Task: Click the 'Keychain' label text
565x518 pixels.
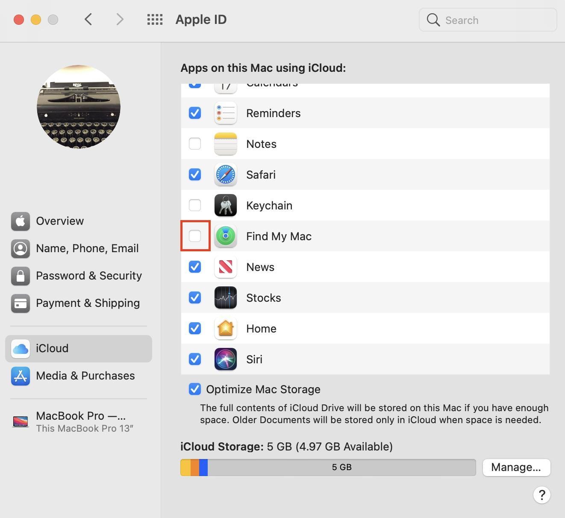Action: [269, 206]
